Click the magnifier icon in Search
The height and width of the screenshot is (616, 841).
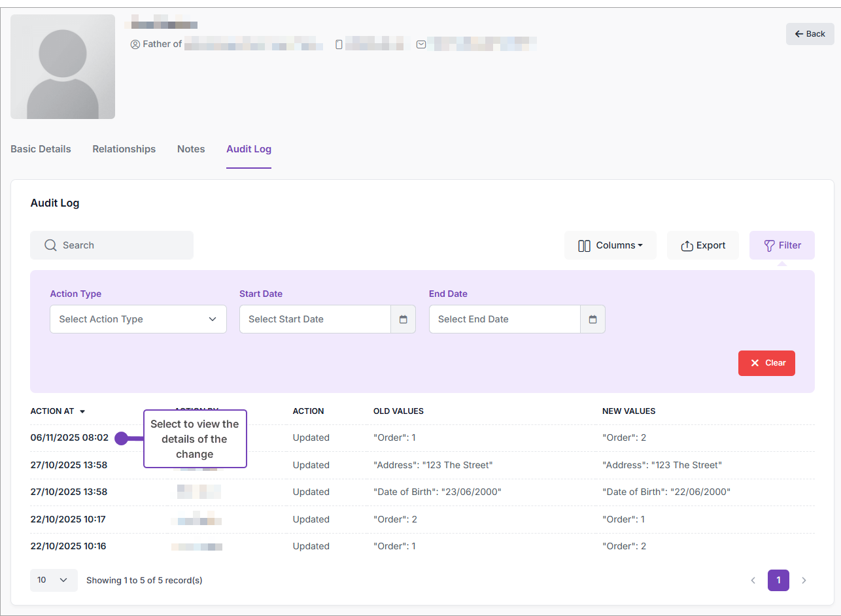(50, 245)
